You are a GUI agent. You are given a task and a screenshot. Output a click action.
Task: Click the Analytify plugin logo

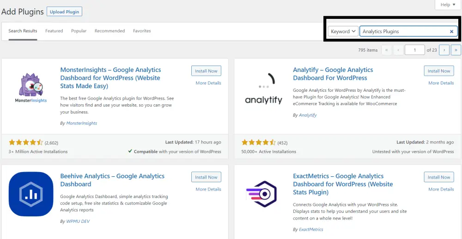pyautogui.click(x=263, y=88)
